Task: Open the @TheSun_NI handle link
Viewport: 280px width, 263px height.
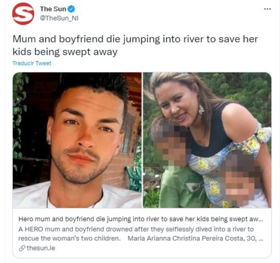Action: coord(59,18)
